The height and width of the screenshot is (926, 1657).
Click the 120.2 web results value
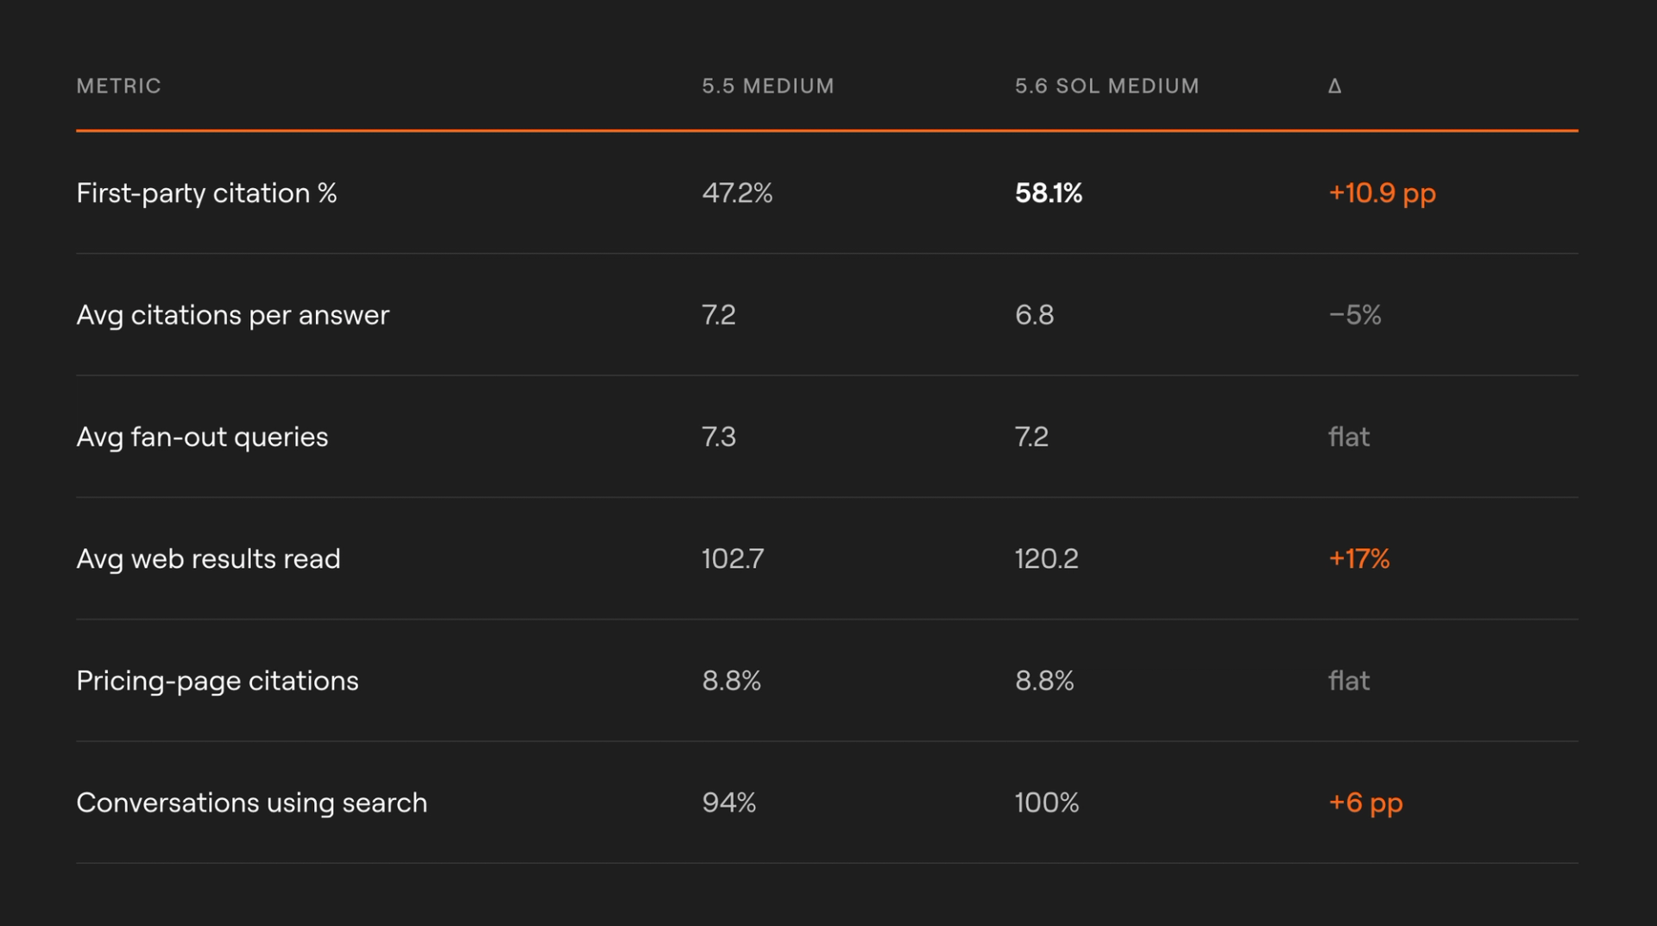coord(1046,559)
